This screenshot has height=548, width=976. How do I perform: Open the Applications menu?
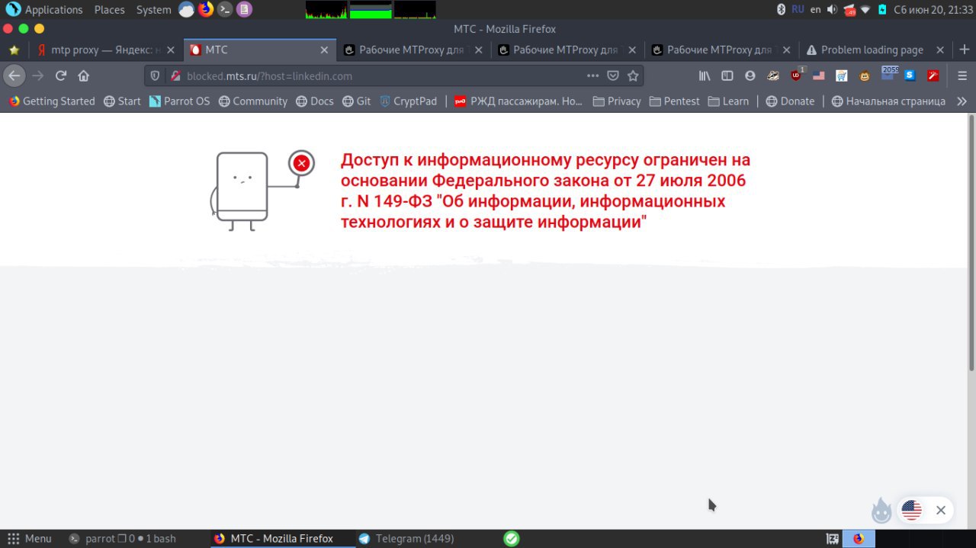[44, 10]
